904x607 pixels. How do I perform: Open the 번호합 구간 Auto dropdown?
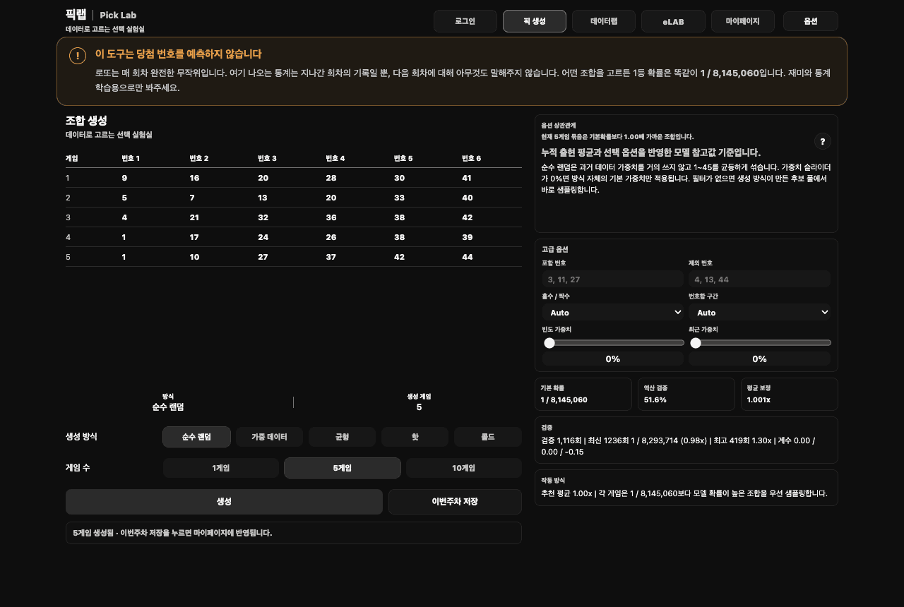(x=760, y=312)
